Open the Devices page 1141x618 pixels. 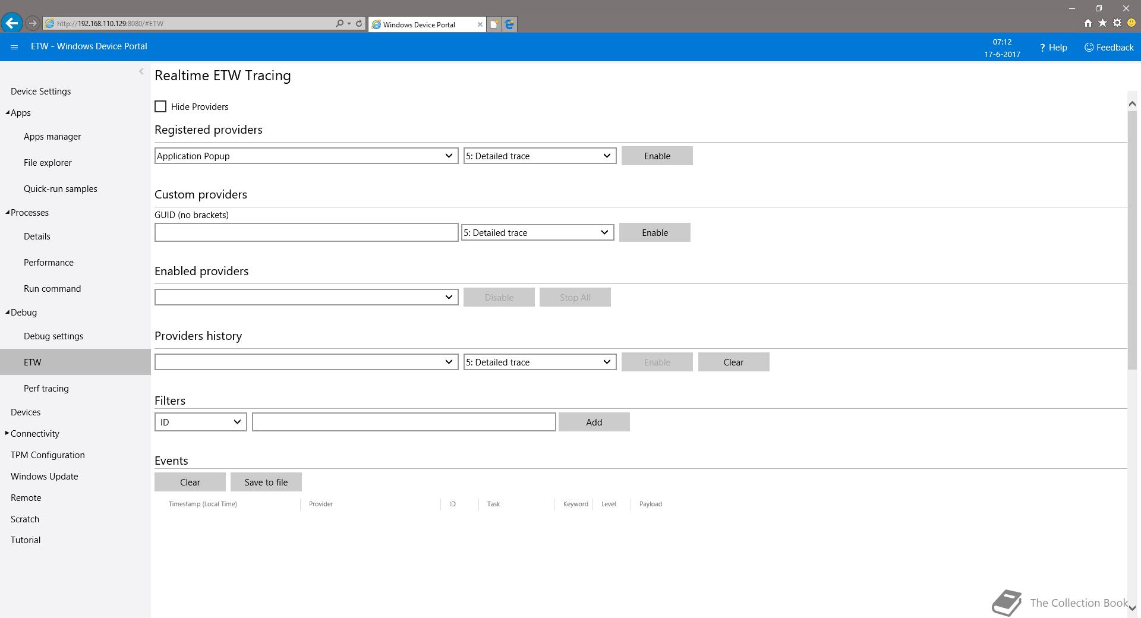[26, 412]
